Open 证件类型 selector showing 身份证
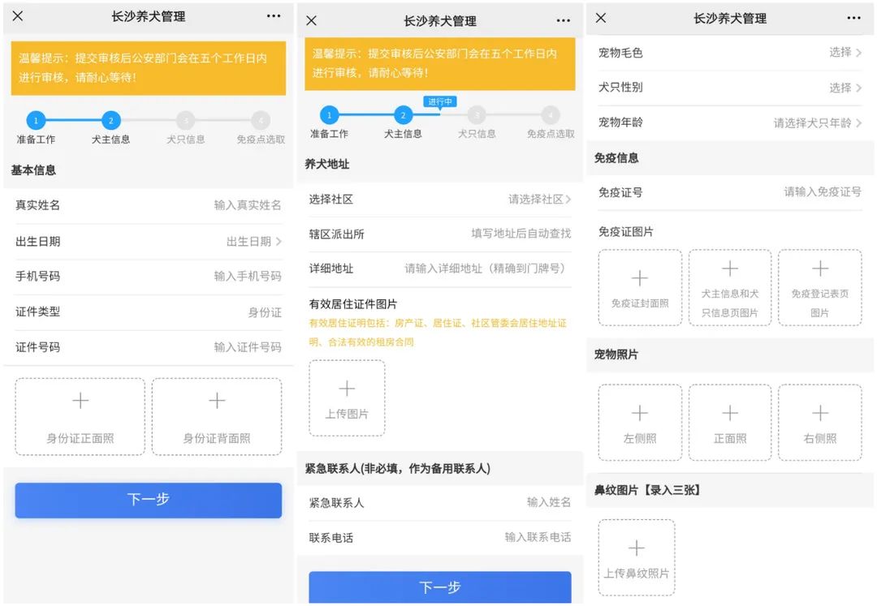 click(149, 312)
